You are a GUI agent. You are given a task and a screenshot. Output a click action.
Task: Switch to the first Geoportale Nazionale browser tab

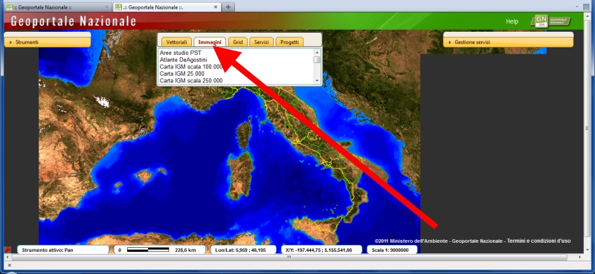coord(57,7)
